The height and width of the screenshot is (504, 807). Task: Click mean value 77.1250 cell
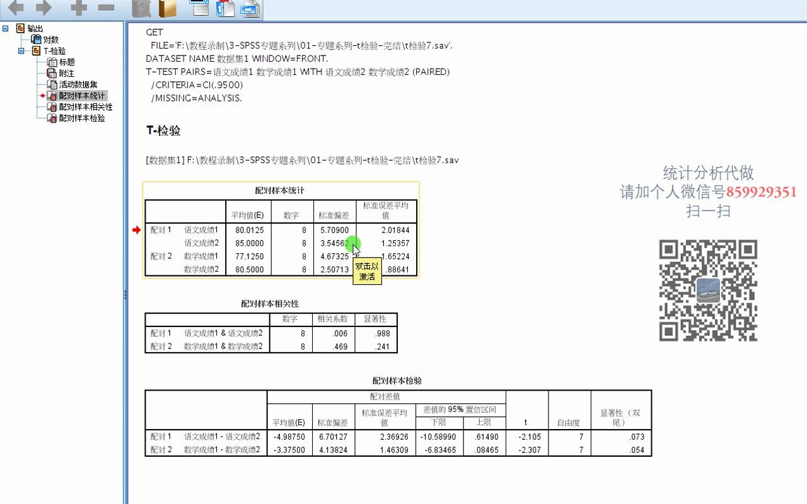(x=250, y=256)
